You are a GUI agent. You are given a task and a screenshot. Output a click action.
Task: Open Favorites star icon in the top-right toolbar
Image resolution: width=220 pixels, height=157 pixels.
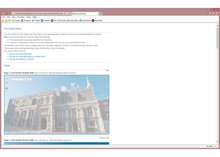pyautogui.click(x=213, y=13)
